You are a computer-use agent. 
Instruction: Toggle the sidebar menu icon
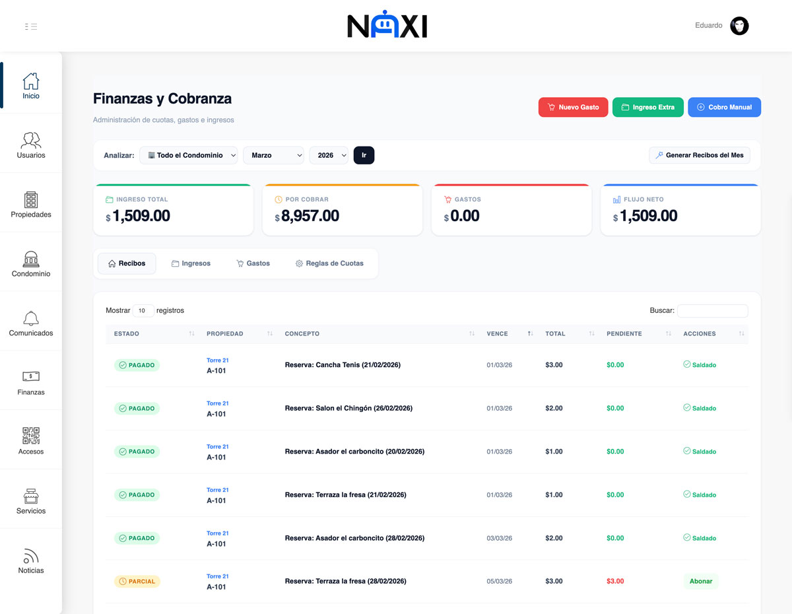(31, 26)
